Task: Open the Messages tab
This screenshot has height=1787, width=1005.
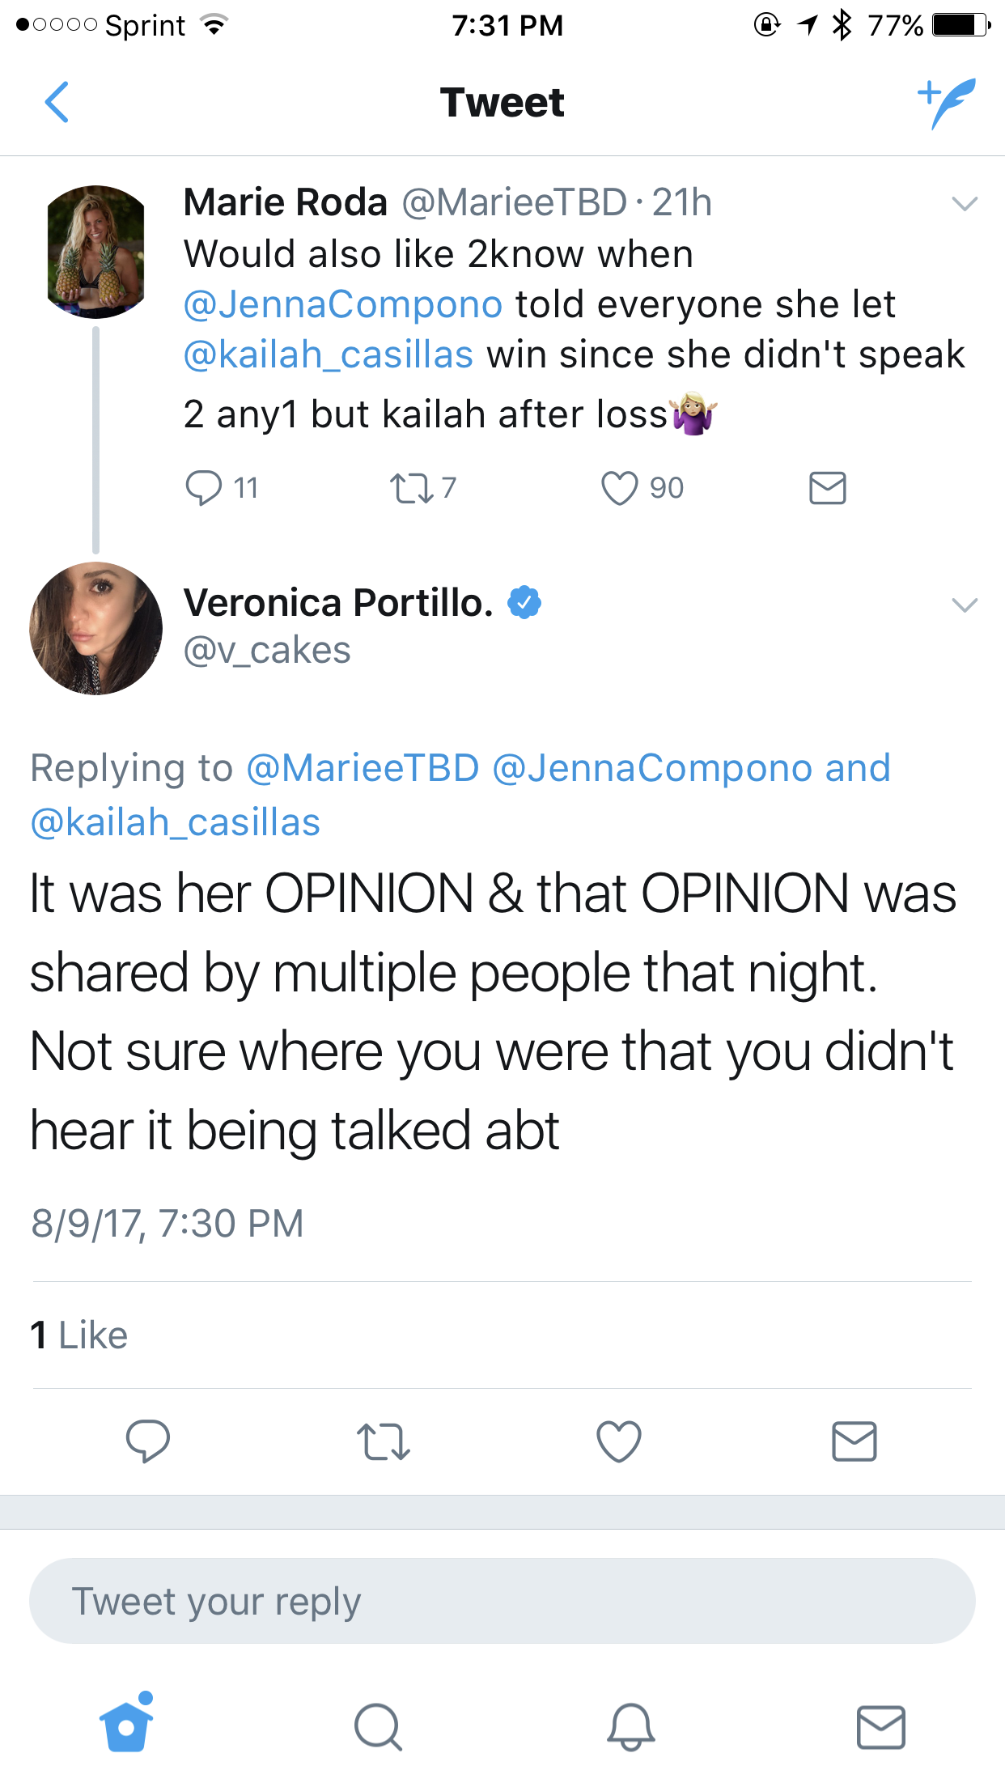Action: click(x=881, y=1727)
